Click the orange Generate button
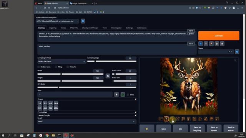This screenshot has width=246, height=138. (219, 36)
